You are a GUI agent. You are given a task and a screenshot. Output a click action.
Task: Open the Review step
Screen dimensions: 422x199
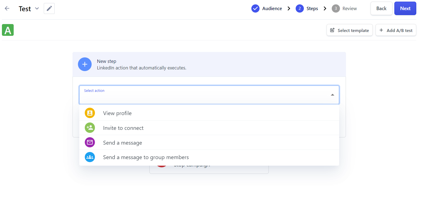[345, 8]
